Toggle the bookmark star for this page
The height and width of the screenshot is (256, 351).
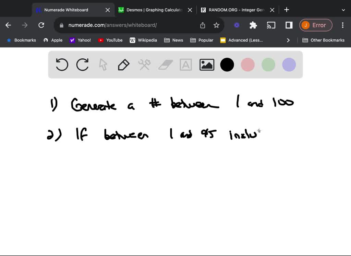216,25
